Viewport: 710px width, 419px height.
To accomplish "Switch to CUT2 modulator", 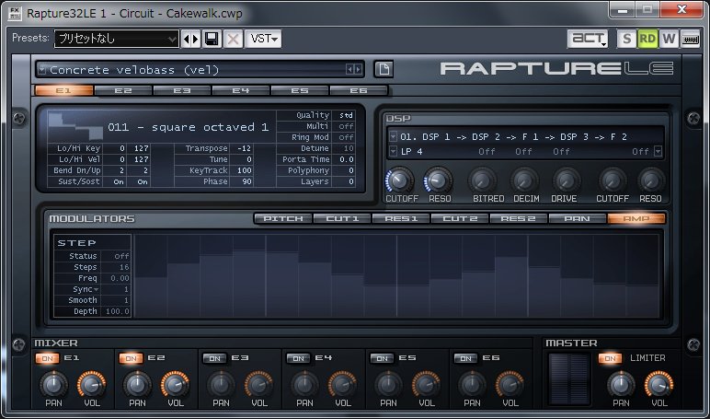I will [460, 218].
